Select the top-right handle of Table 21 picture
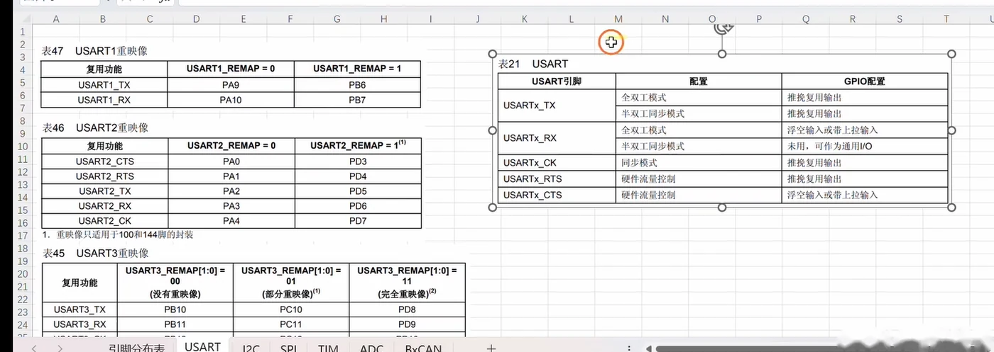The height and width of the screenshot is (352, 994). click(952, 54)
